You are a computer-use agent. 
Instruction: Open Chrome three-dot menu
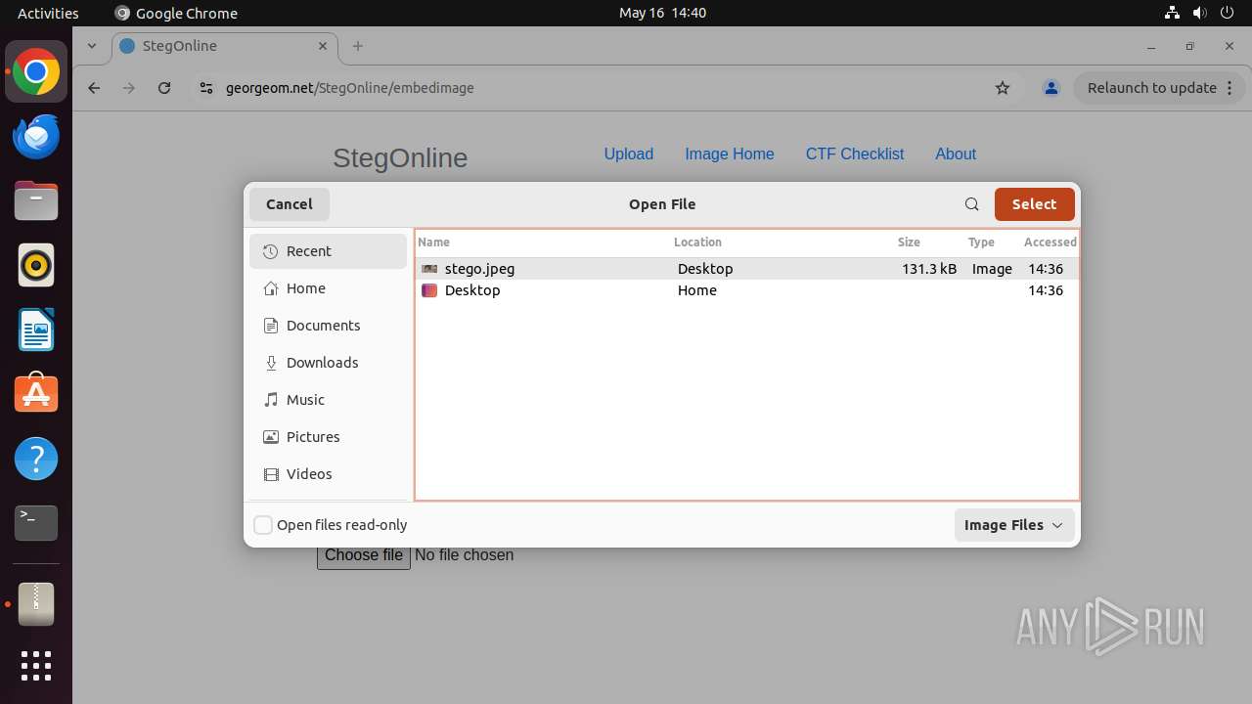coord(1230,88)
